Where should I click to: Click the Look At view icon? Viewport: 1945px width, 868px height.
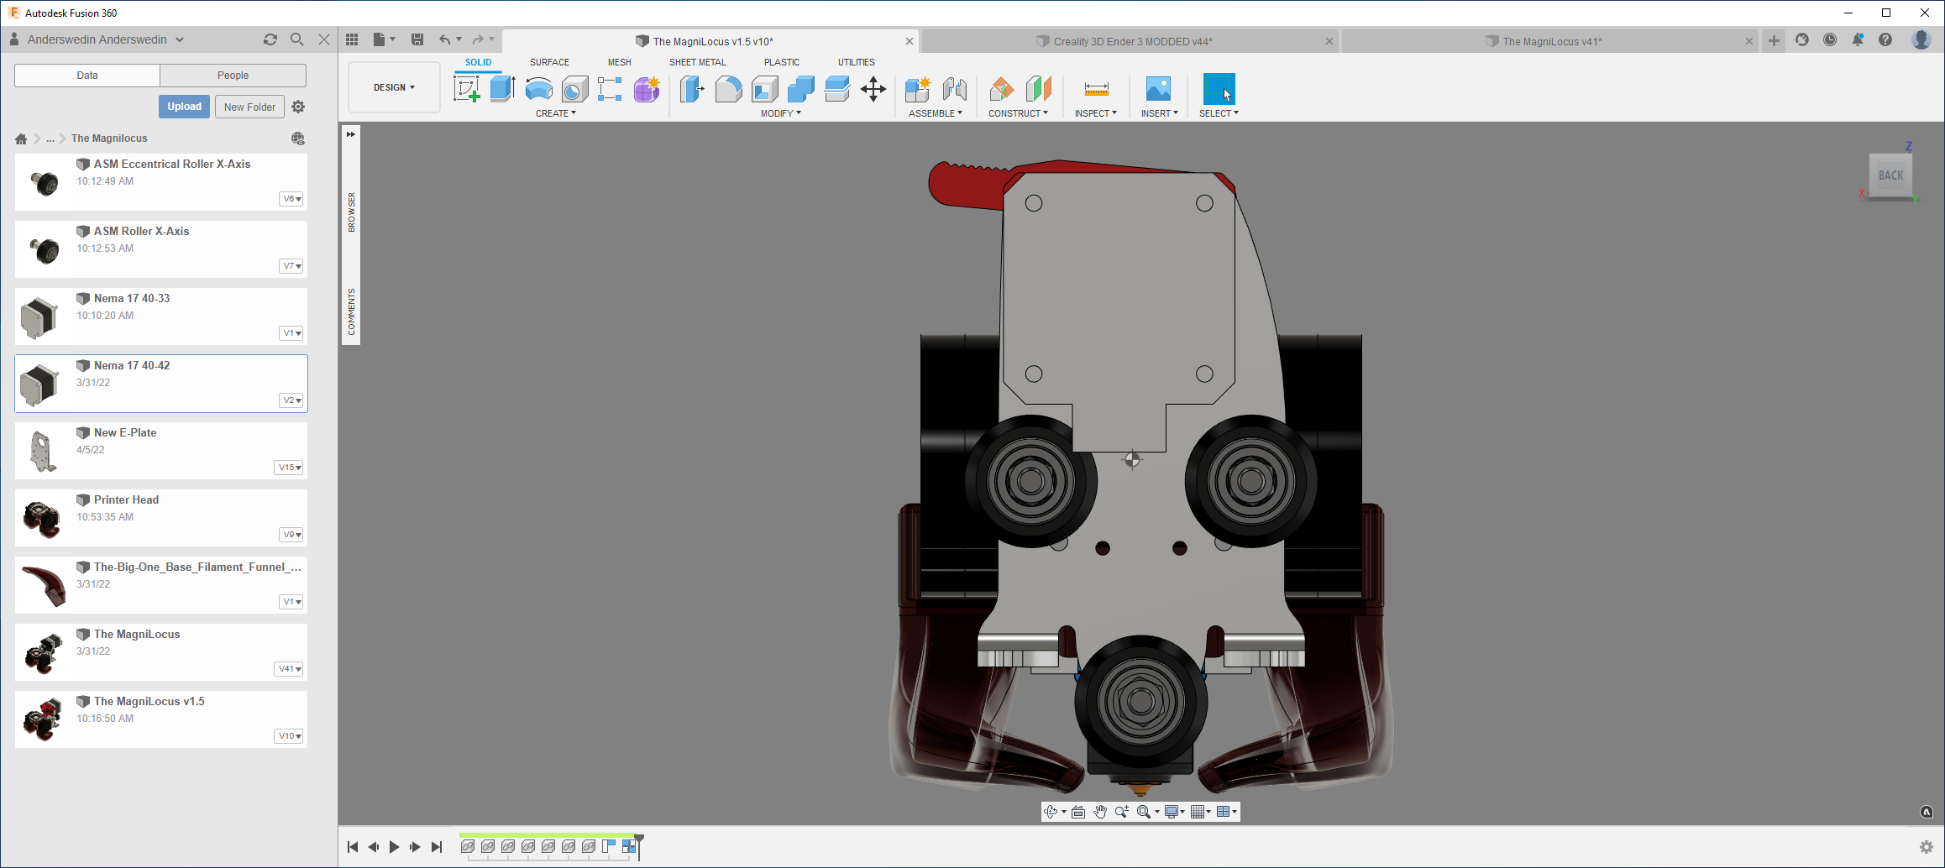click(1078, 812)
